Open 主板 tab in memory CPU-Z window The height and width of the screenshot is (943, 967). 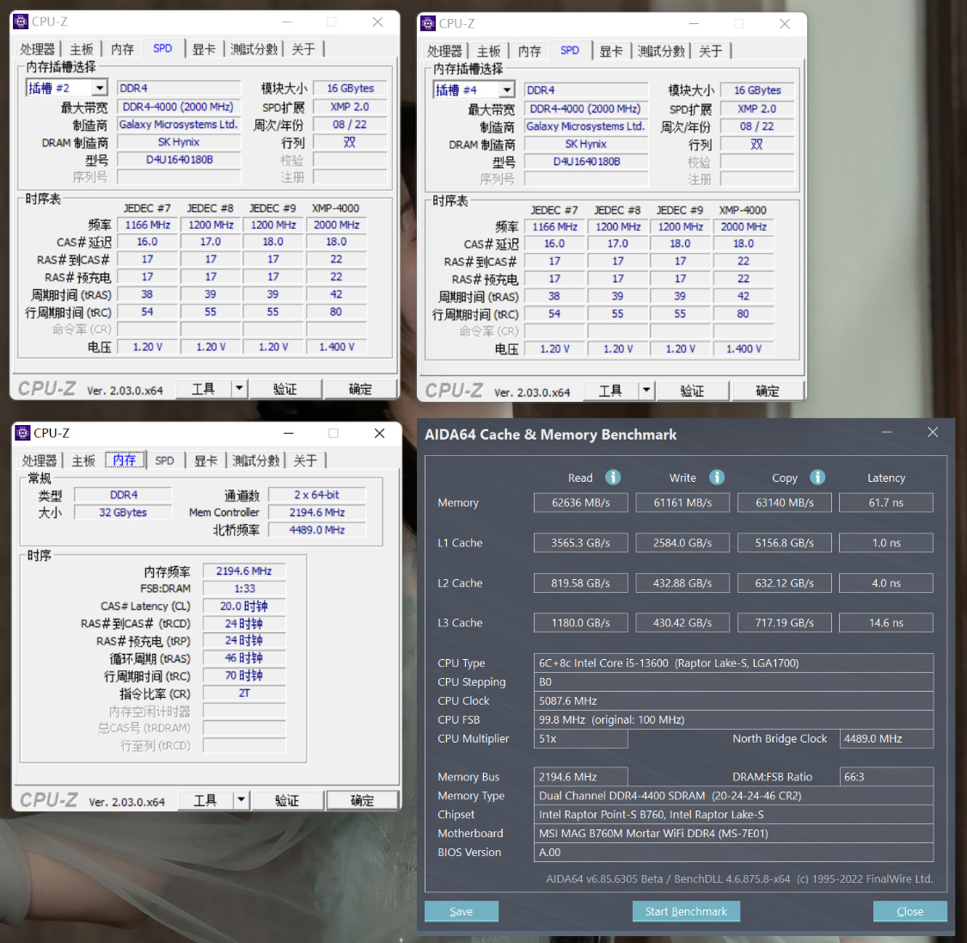83,460
